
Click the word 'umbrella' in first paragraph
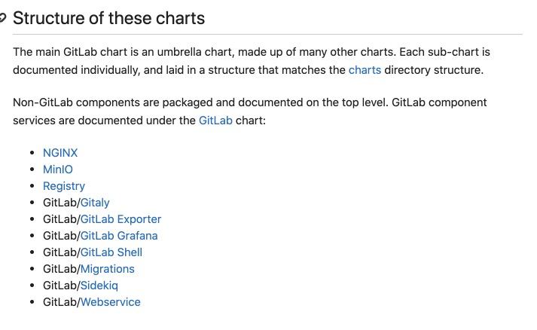pos(179,52)
